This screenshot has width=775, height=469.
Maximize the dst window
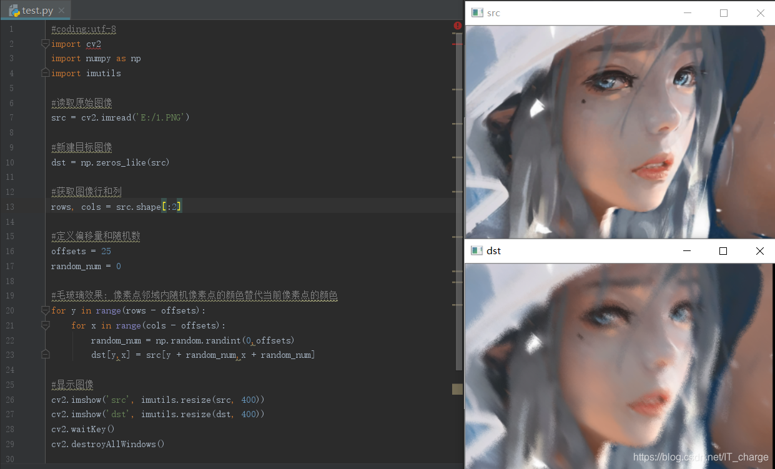click(x=723, y=250)
